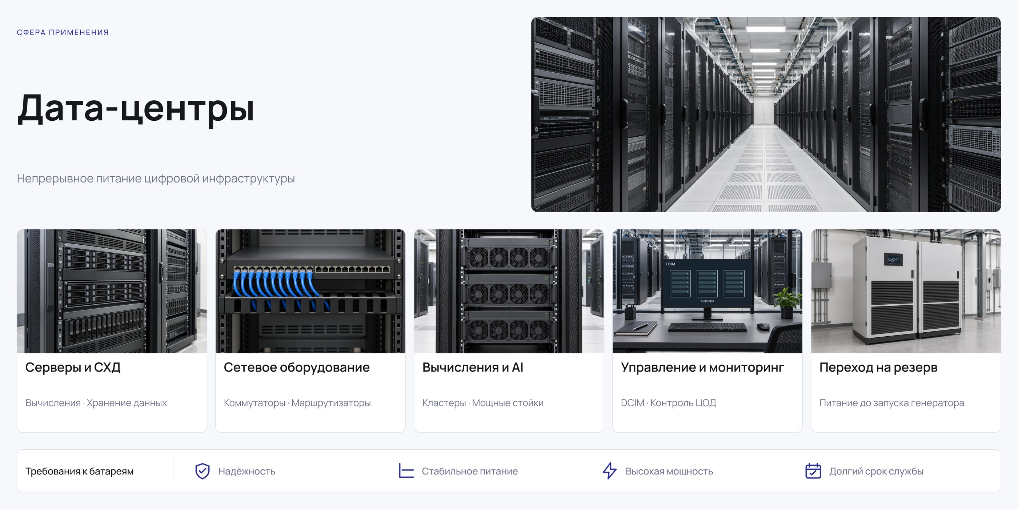Viewport: 1018px width, 509px height.
Task: Click the text Питание до запуска генератора
Action: [x=891, y=403]
